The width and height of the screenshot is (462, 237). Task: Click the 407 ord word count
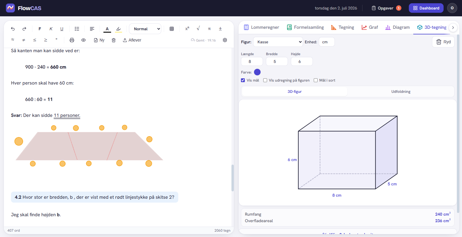click(14, 230)
